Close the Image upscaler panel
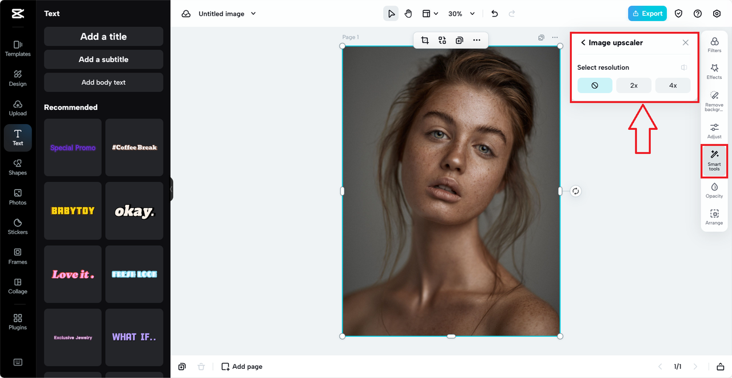 click(686, 43)
